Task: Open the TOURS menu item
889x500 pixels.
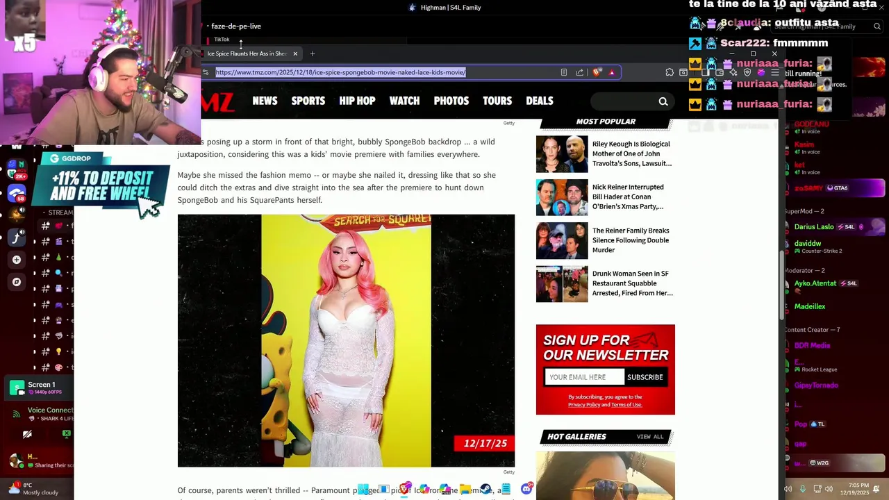Action: pos(497,101)
